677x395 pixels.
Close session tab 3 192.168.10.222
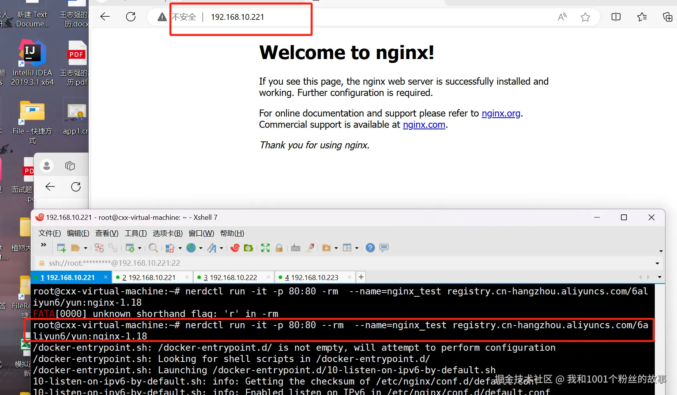(x=268, y=277)
